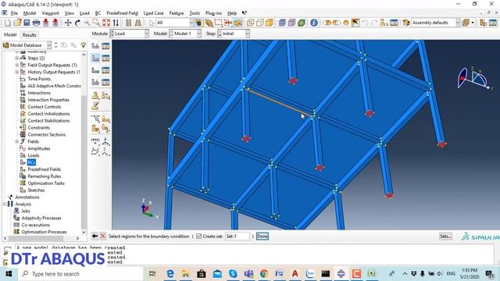Go back to previous prompt step
The image size is (500, 281).
[x=95, y=236]
